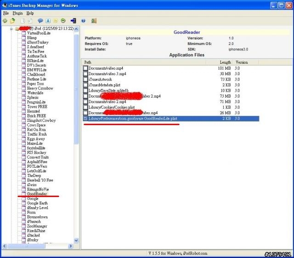Tick the iTunesArtwork checkbox
Viewport: 294px width, 258px height.
pos(85,79)
